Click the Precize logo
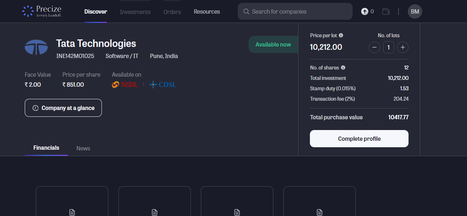467x216 pixels. (42, 11)
